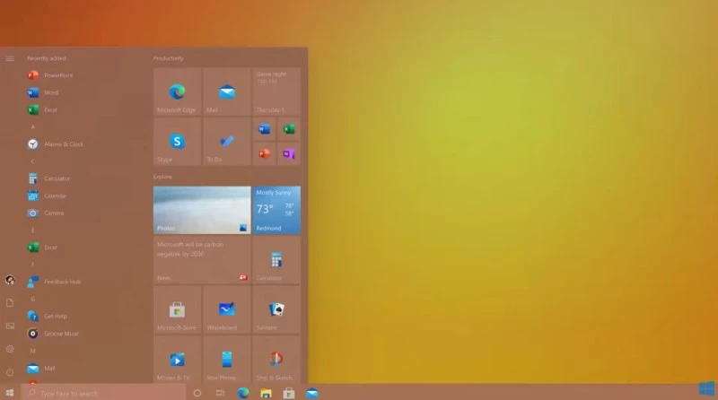
Task: Open the Movies & TV tile
Action: (177, 360)
